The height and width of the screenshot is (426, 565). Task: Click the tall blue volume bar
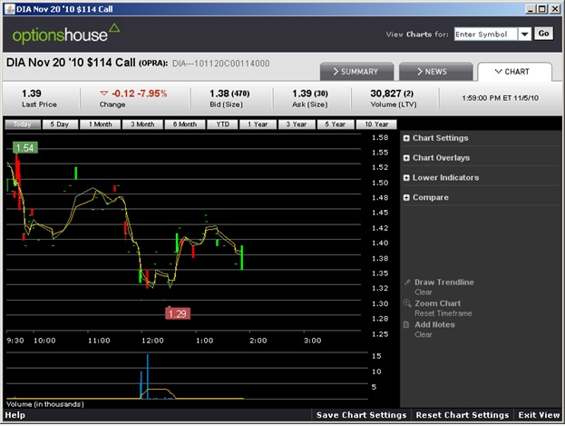click(148, 377)
